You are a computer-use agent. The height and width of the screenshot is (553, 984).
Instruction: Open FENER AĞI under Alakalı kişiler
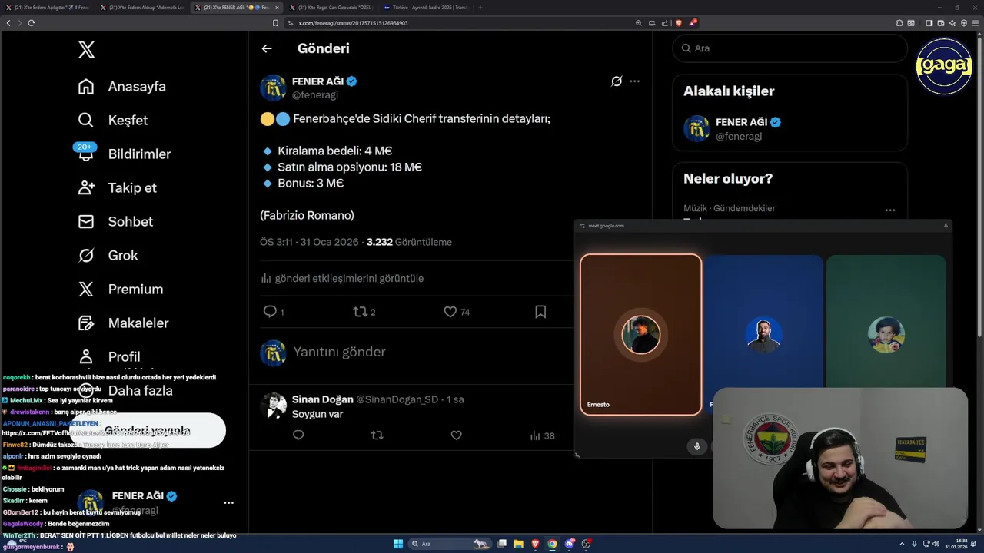pyautogui.click(x=790, y=129)
